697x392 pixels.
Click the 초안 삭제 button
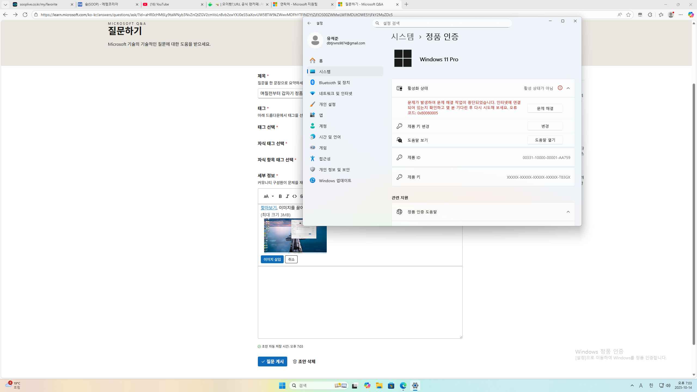(304, 362)
